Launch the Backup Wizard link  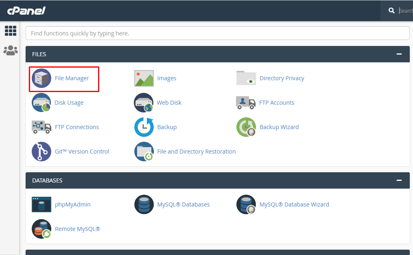(279, 127)
